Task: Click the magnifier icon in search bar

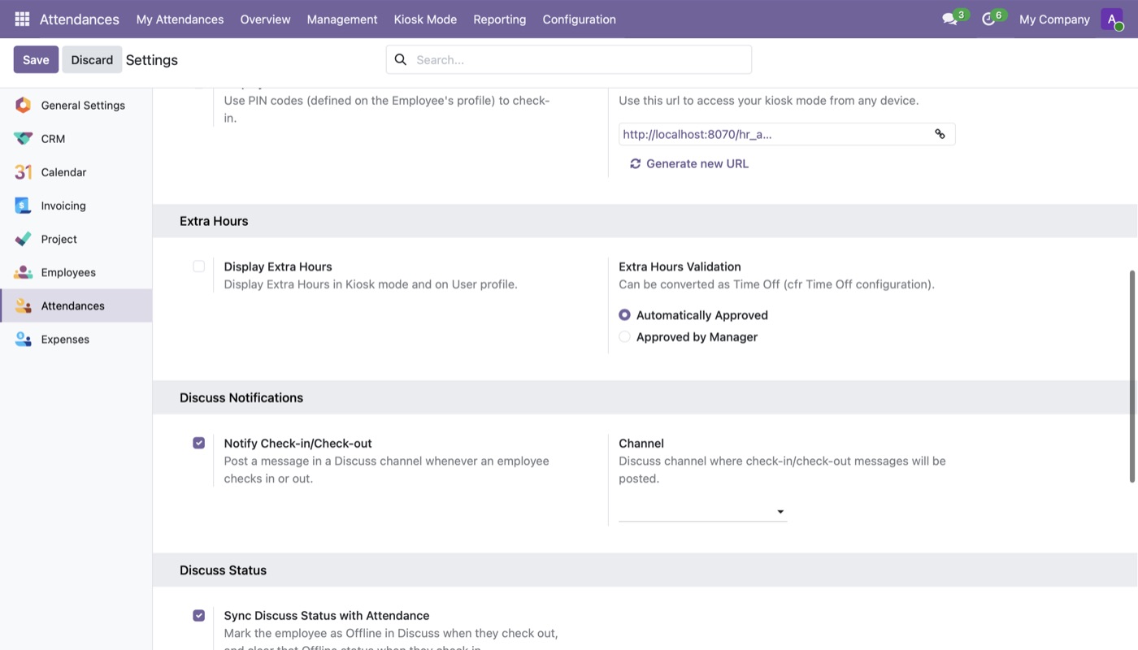Action: [400, 59]
